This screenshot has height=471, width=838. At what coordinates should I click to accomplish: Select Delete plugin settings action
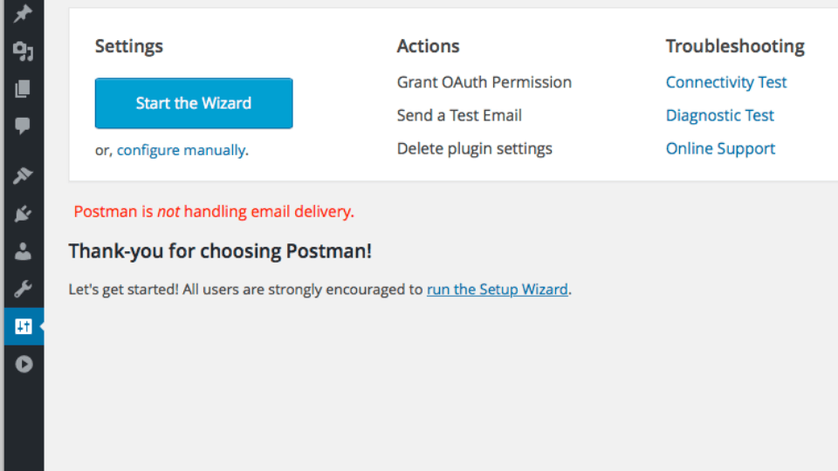pos(475,148)
